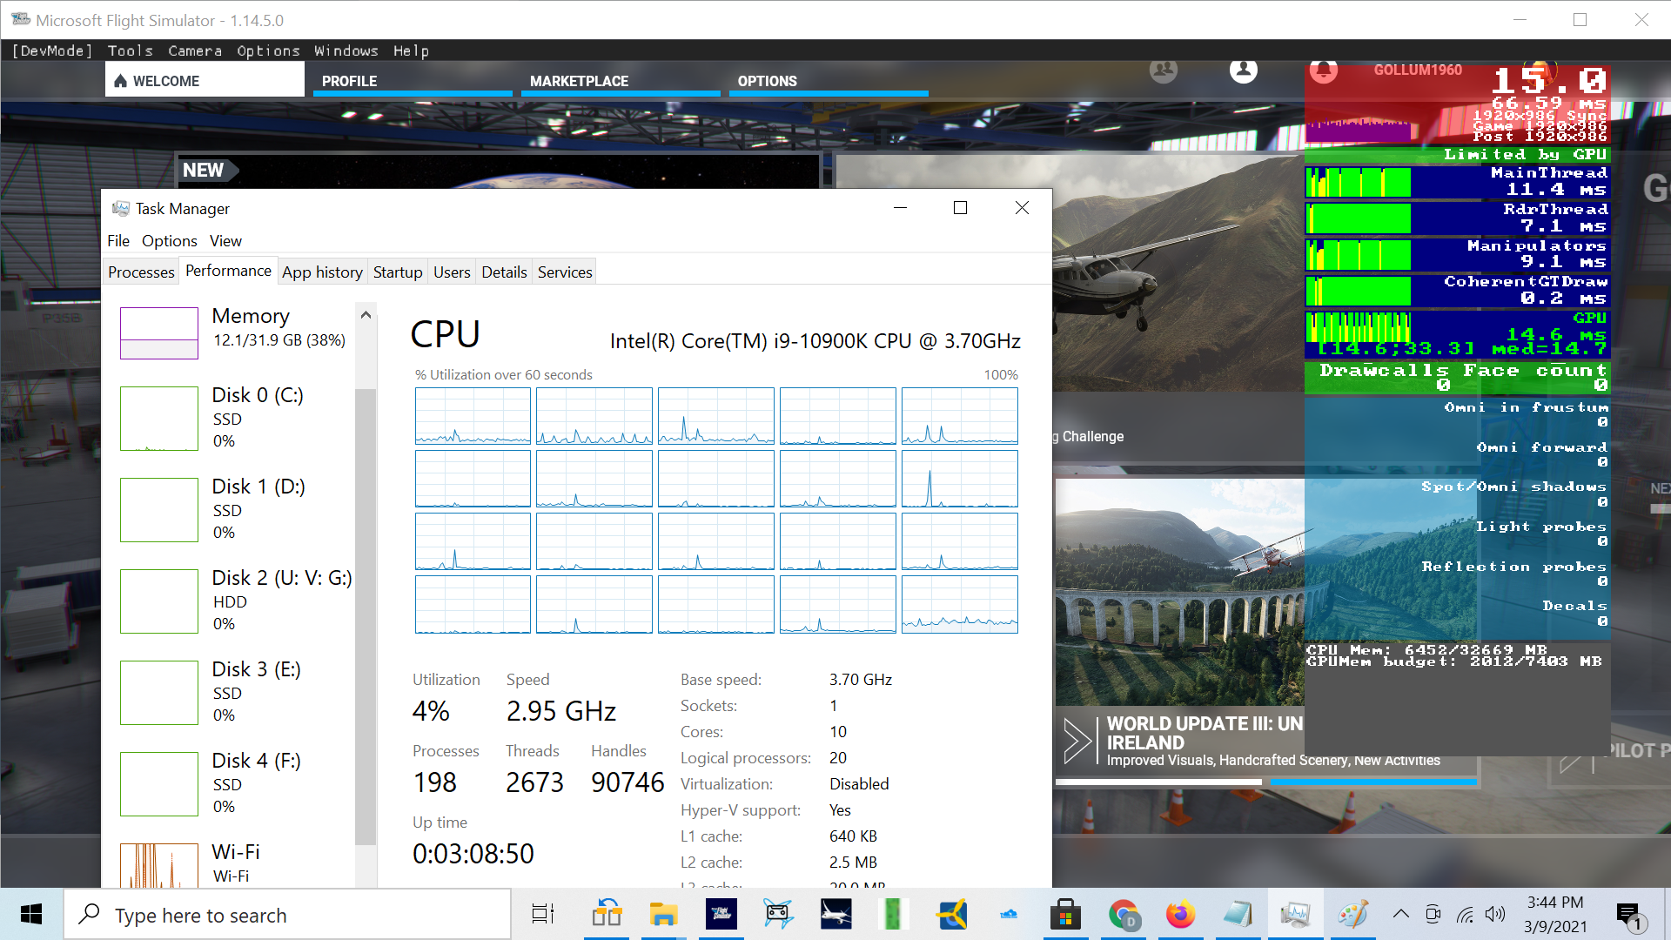Open the Windows menu in DevMode bar
This screenshot has width=1671, height=940.
[346, 50]
